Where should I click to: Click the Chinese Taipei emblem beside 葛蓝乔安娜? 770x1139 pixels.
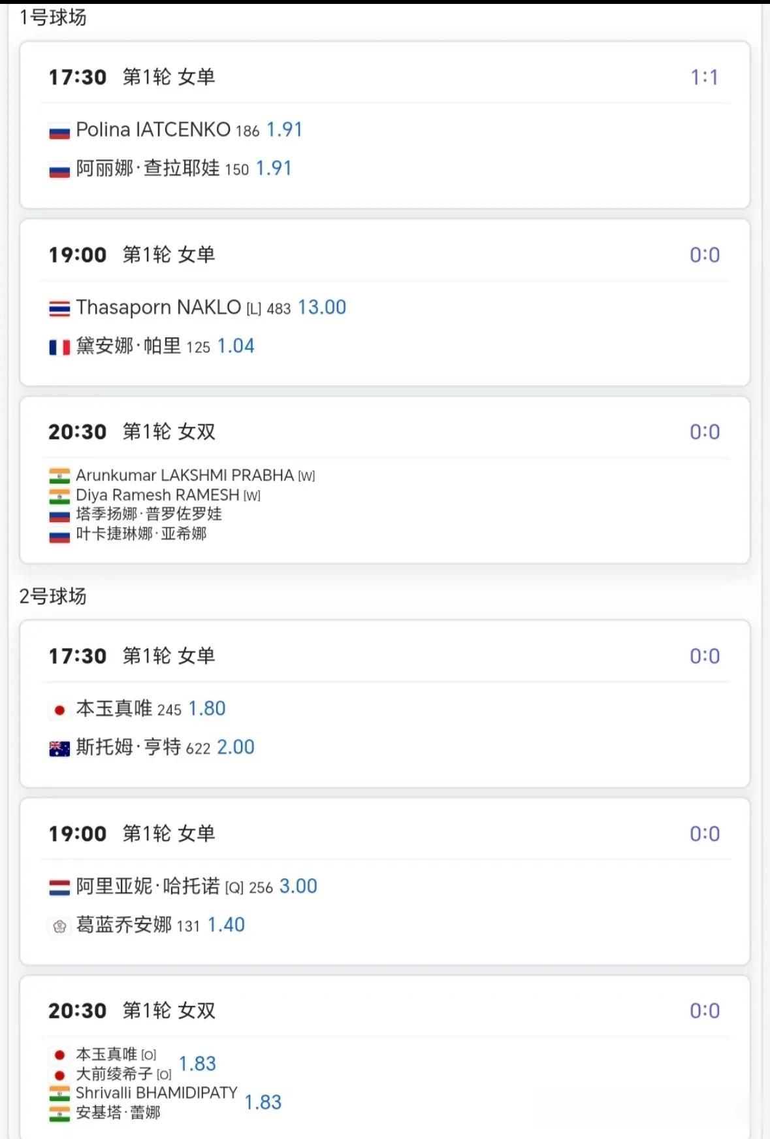[59, 926]
